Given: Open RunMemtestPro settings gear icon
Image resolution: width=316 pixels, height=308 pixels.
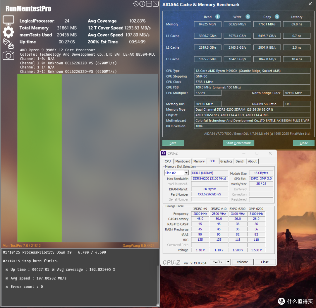Looking at the screenshot, I should (x=8, y=32).
